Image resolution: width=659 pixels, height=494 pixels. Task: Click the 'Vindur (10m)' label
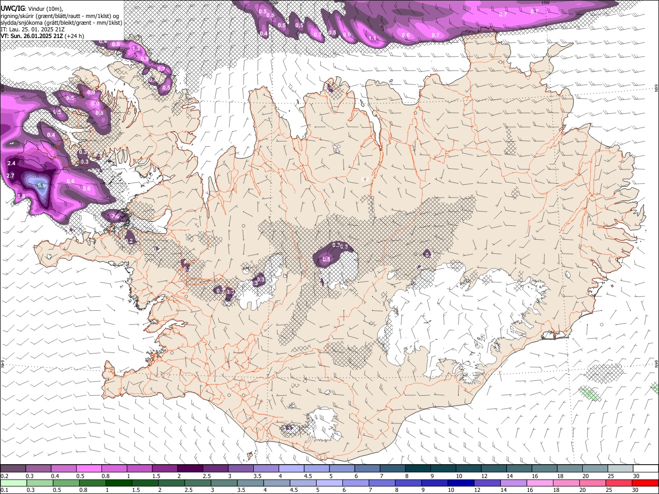point(45,9)
